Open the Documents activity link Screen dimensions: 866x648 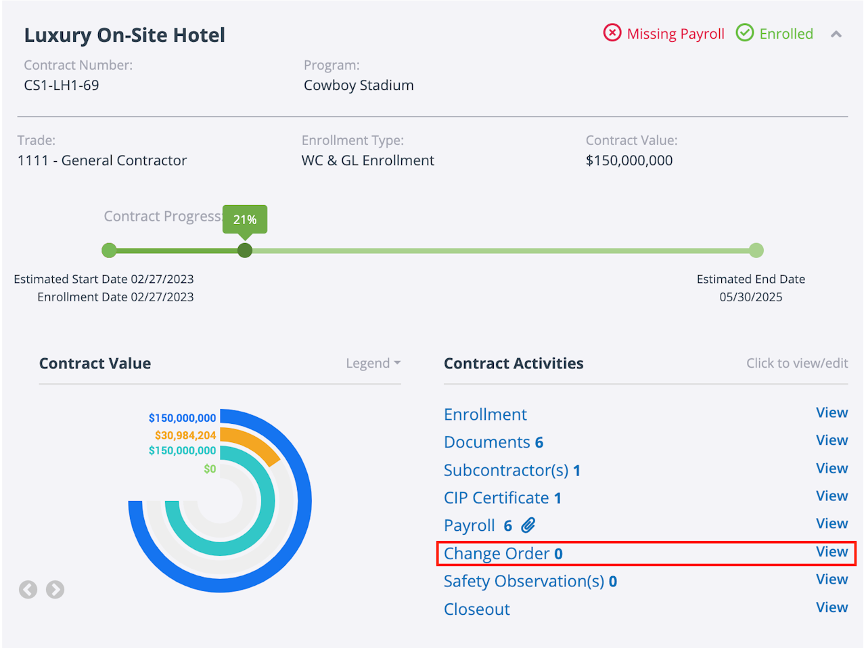pos(493,442)
